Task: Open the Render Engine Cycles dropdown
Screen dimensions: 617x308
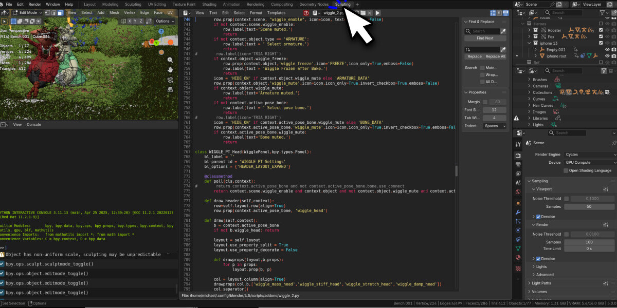Action: tap(590, 155)
